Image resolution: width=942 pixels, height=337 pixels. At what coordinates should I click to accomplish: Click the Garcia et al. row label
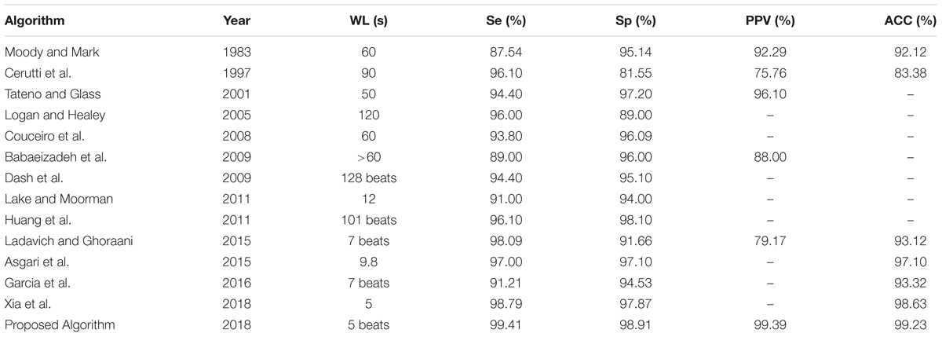[37, 284]
